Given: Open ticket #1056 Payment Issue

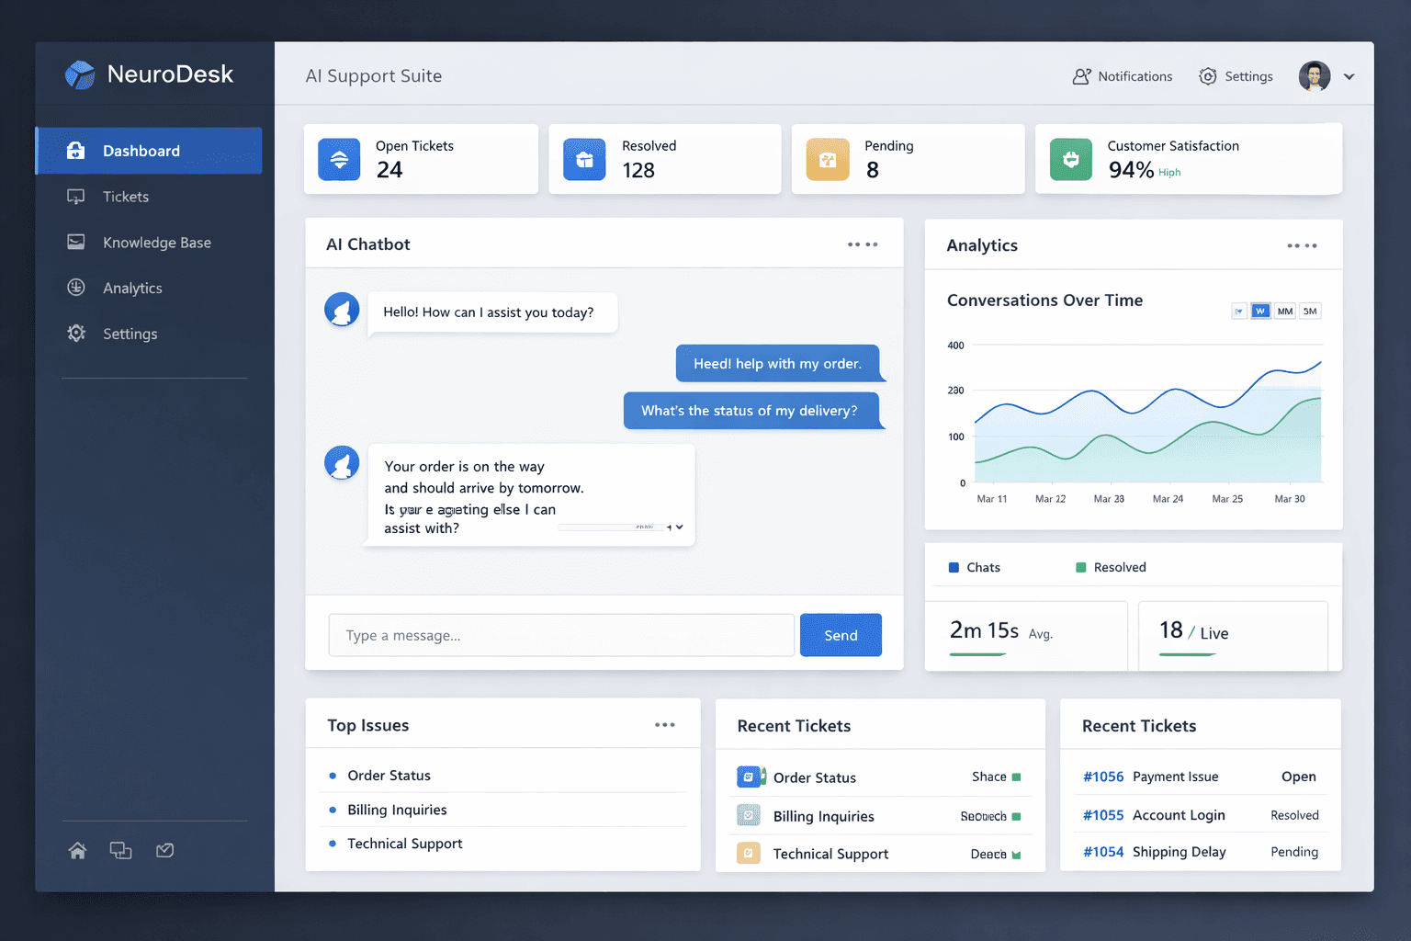Looking at the screenshot, I should (1176, 777).
